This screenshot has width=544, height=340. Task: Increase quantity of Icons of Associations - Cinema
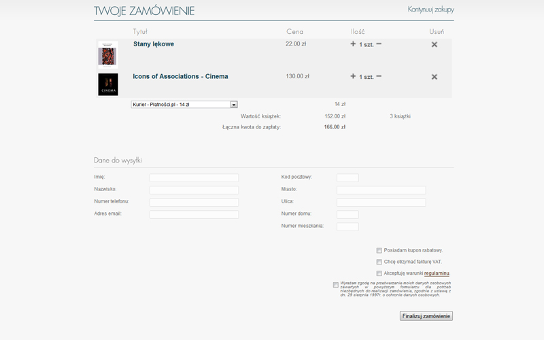click(353, 76)
